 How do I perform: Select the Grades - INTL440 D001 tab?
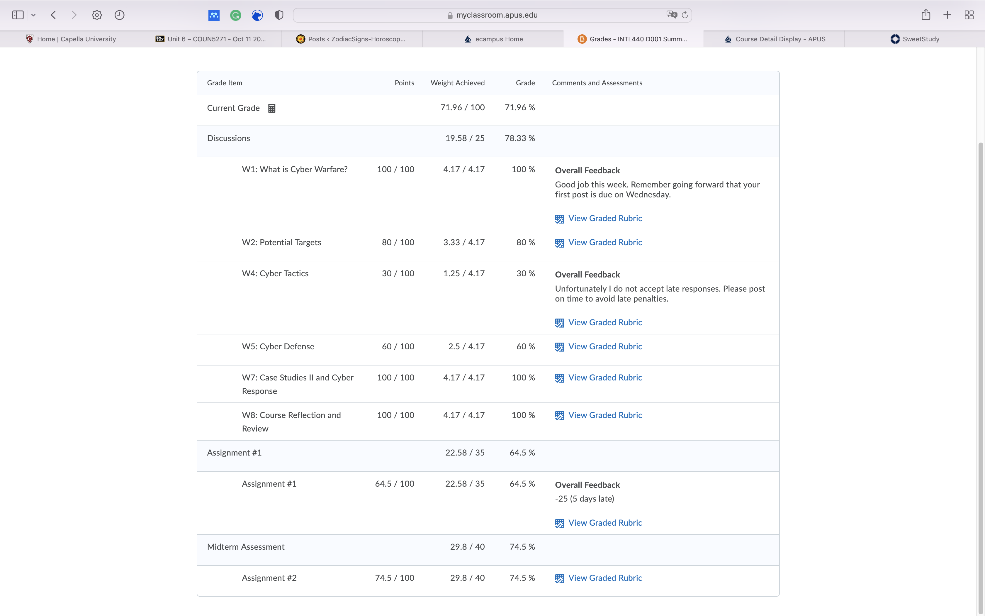633,39
